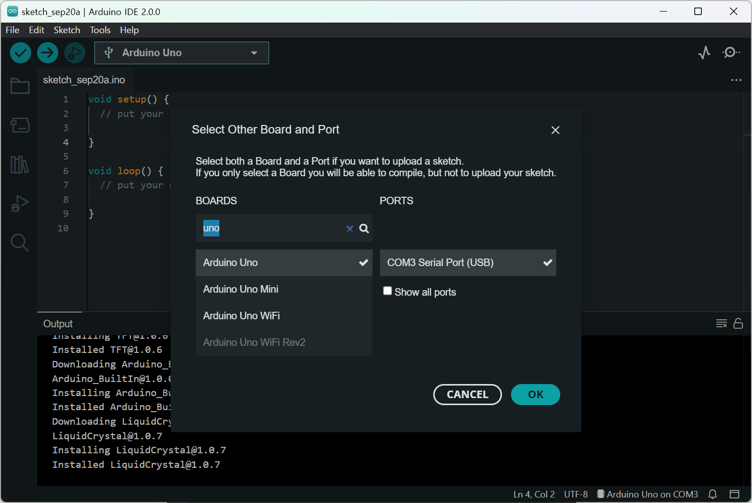Start debugging with the debug toolbar button
Viewport: 752px width, 503px height.
coord(75,53)
